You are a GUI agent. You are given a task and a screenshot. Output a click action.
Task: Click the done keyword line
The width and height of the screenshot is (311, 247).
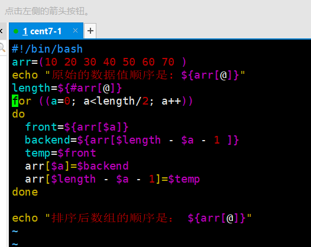click(x=25, y=192)
